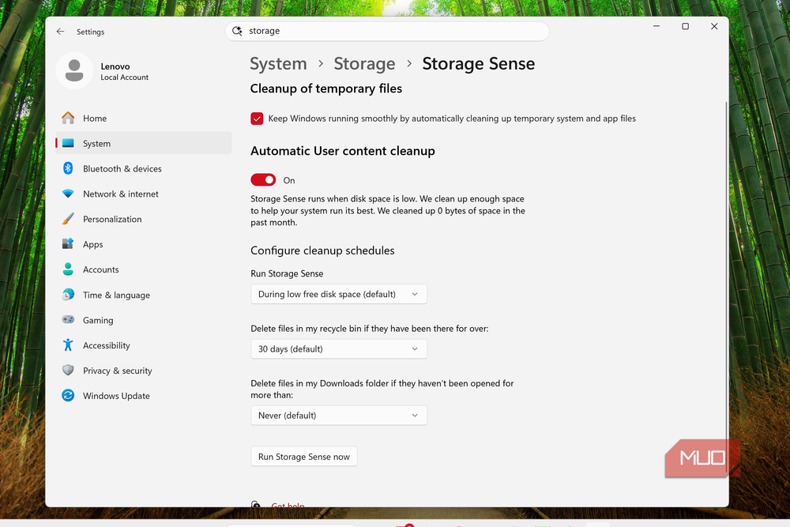Open recycle bin 30 days dropdown
Viewport: 790px width, 527px height.
pyautogui.click(x=339, y=348)
